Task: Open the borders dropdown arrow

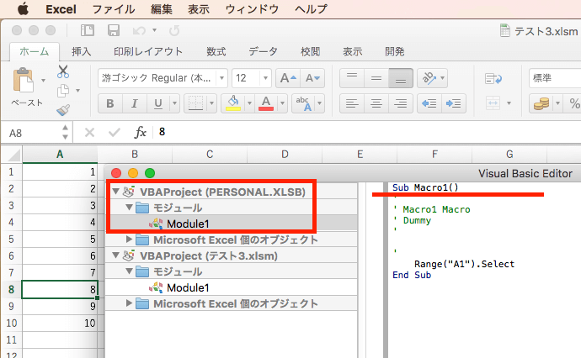Action: click(211, 103)
